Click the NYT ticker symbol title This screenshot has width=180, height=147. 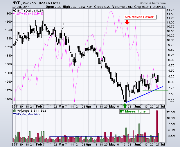(16, 3)
